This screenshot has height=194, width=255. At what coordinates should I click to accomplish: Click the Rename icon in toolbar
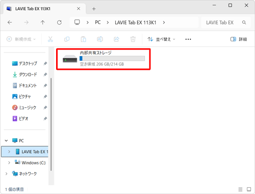click(100, 39)
